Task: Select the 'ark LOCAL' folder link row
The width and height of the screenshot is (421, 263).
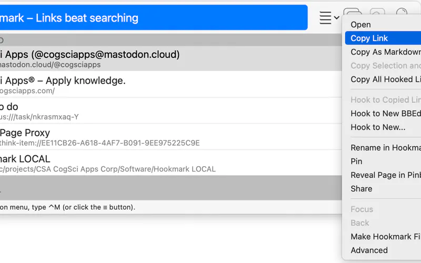Action: [x=171, y=163]
